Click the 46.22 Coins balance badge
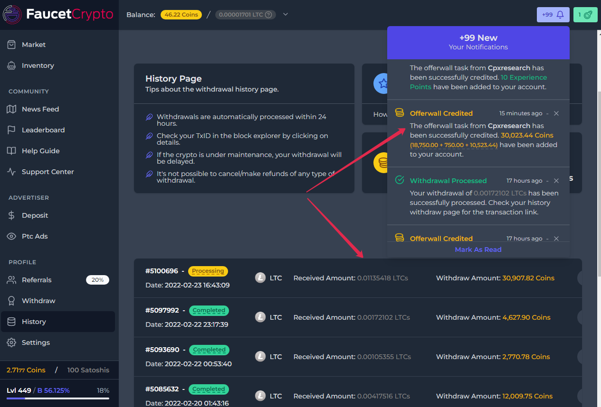The width and height of the screenshot is (601, 407). (x=181, y=15)
